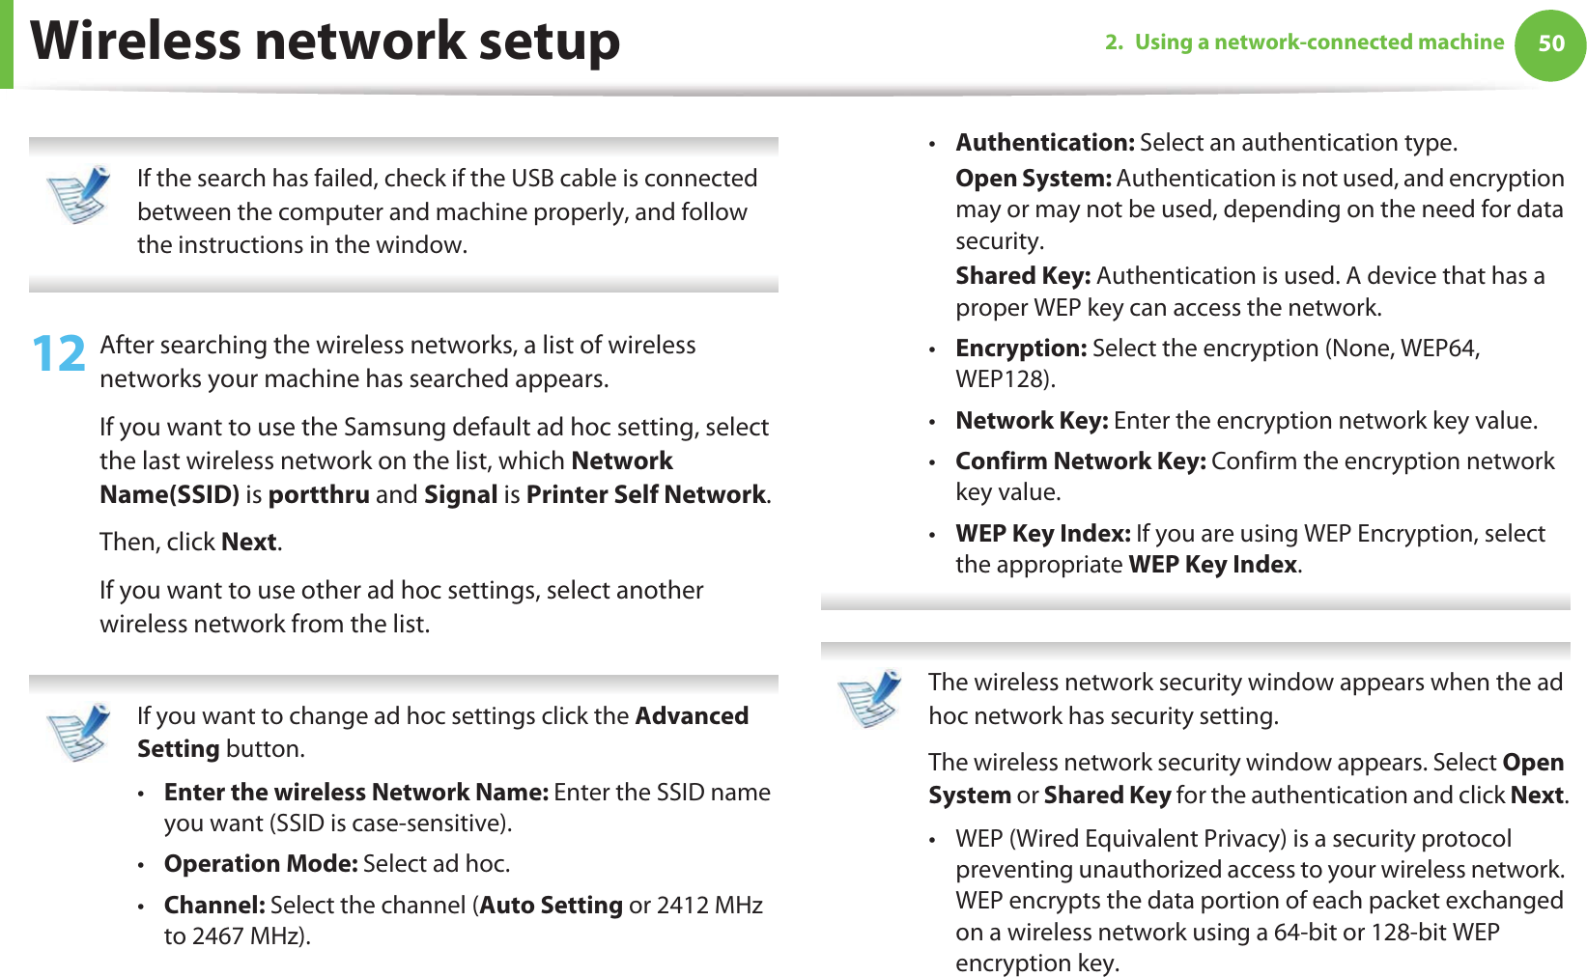This screenshot has height=977, width=1587.
Task: Click the note icon beside the USB cable tip
Action: click(79, 194)
